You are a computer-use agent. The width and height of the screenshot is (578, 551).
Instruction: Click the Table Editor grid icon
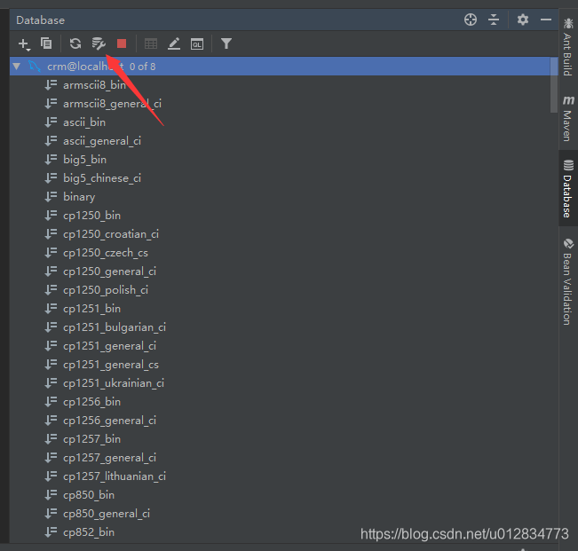[x=151, y=43]
